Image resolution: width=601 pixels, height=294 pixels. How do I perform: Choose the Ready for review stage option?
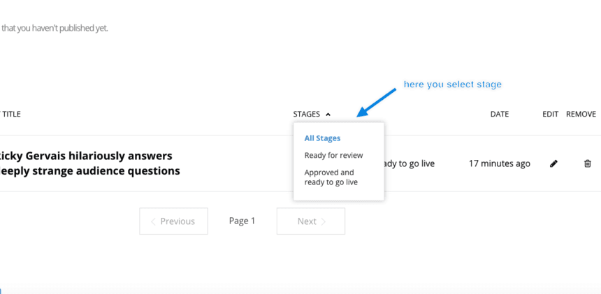point(333,155)
